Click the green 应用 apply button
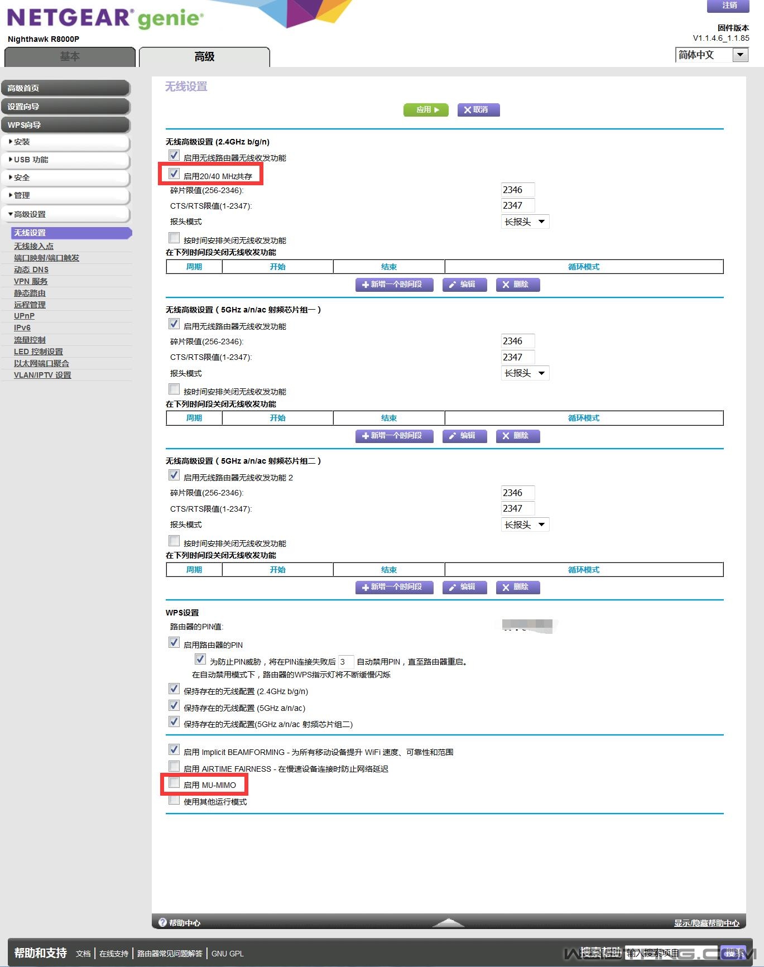The height and width of the screenshot is (967, 764). pos(425,110)
